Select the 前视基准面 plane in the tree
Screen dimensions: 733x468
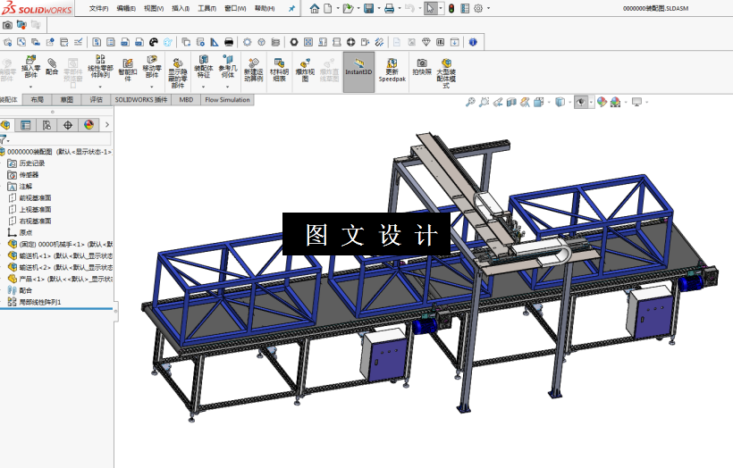[x=29, y=197]
